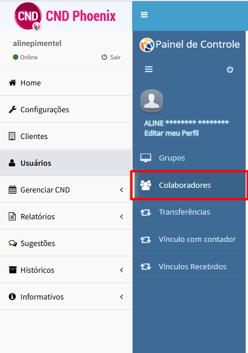Toggle the hamburger menu in top blue bar

click(144, 15)
